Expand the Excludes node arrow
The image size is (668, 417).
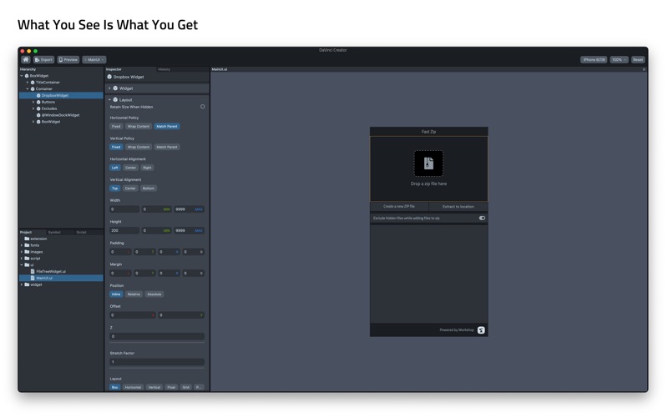click(x=33, y=108)
